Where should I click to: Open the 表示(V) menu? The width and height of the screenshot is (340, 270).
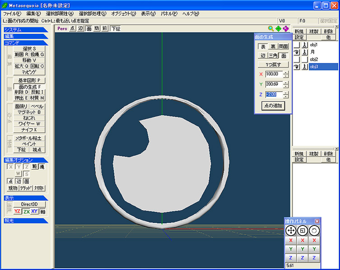[149, 13]
